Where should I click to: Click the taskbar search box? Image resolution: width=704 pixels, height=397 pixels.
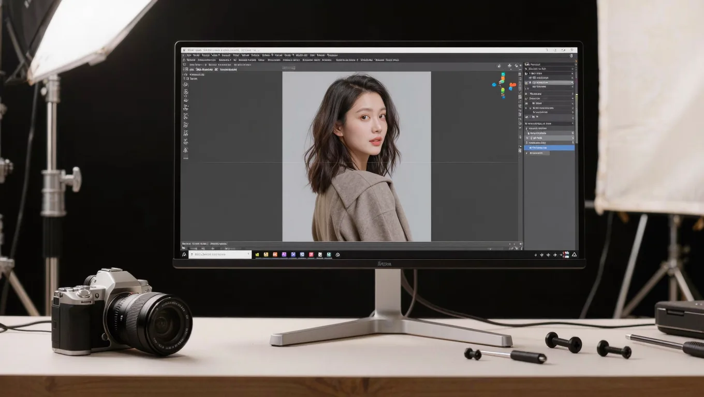click(220, 254)
